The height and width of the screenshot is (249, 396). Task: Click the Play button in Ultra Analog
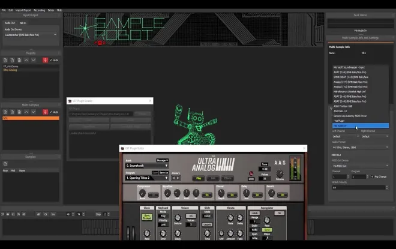tap(199, 179)
